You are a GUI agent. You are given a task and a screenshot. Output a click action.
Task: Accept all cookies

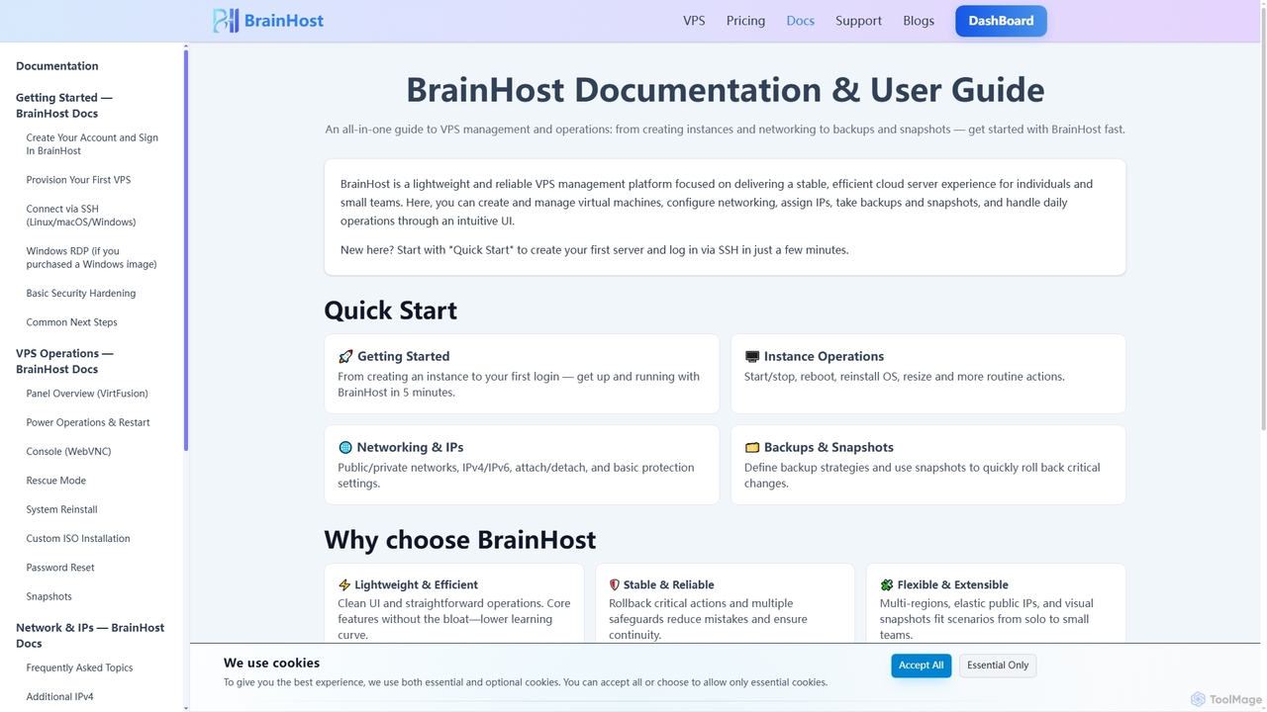921,666
